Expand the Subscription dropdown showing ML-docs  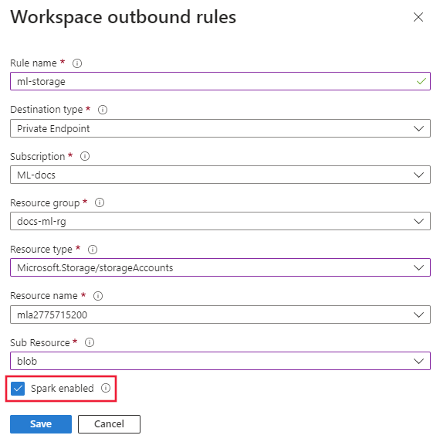click(220, 175)
